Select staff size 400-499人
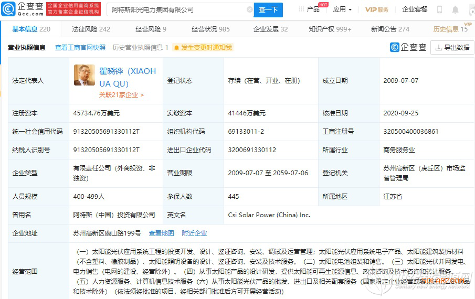Viewport: 475px width, 299px height. point(89,196)
